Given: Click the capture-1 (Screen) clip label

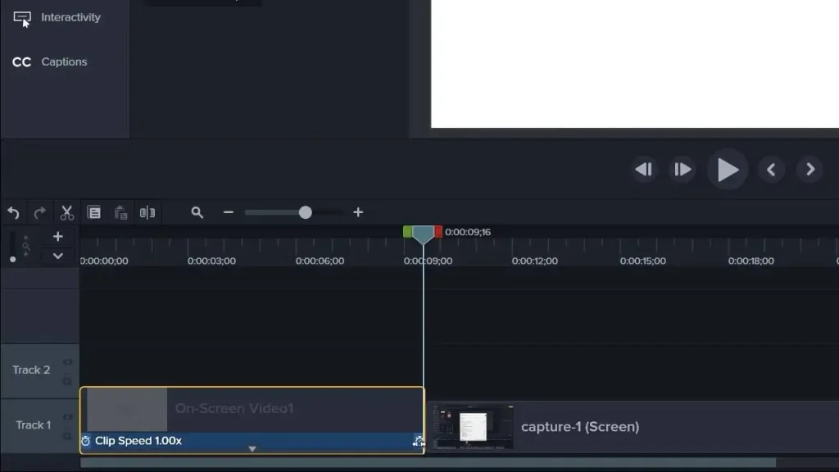Looking at the screenshot, I should pos(580,427).
